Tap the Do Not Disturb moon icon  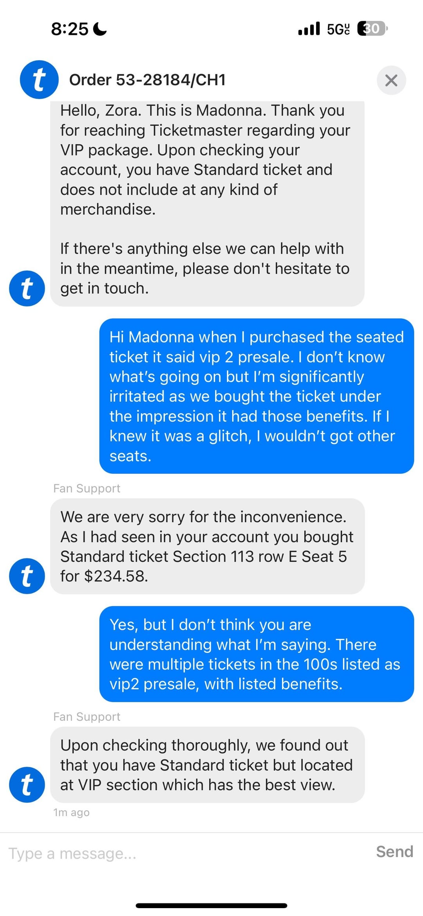click(x=101, y=29)
